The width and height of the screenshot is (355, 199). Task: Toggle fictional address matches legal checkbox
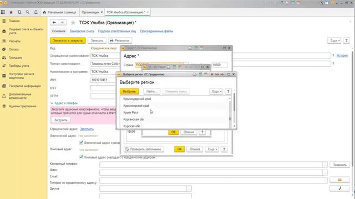tap(81, 143)
